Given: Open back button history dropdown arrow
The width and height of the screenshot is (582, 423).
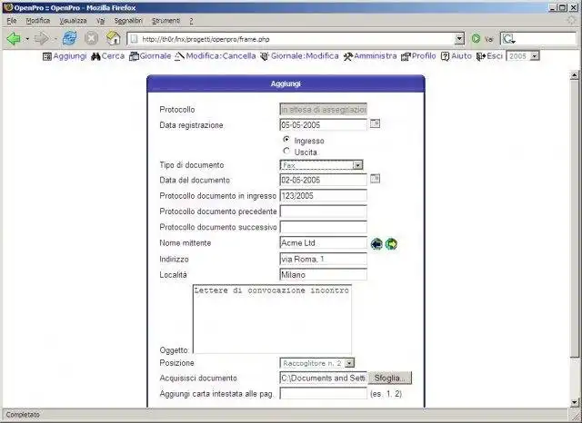Looking at the screenshot, I should pos(27,39).
